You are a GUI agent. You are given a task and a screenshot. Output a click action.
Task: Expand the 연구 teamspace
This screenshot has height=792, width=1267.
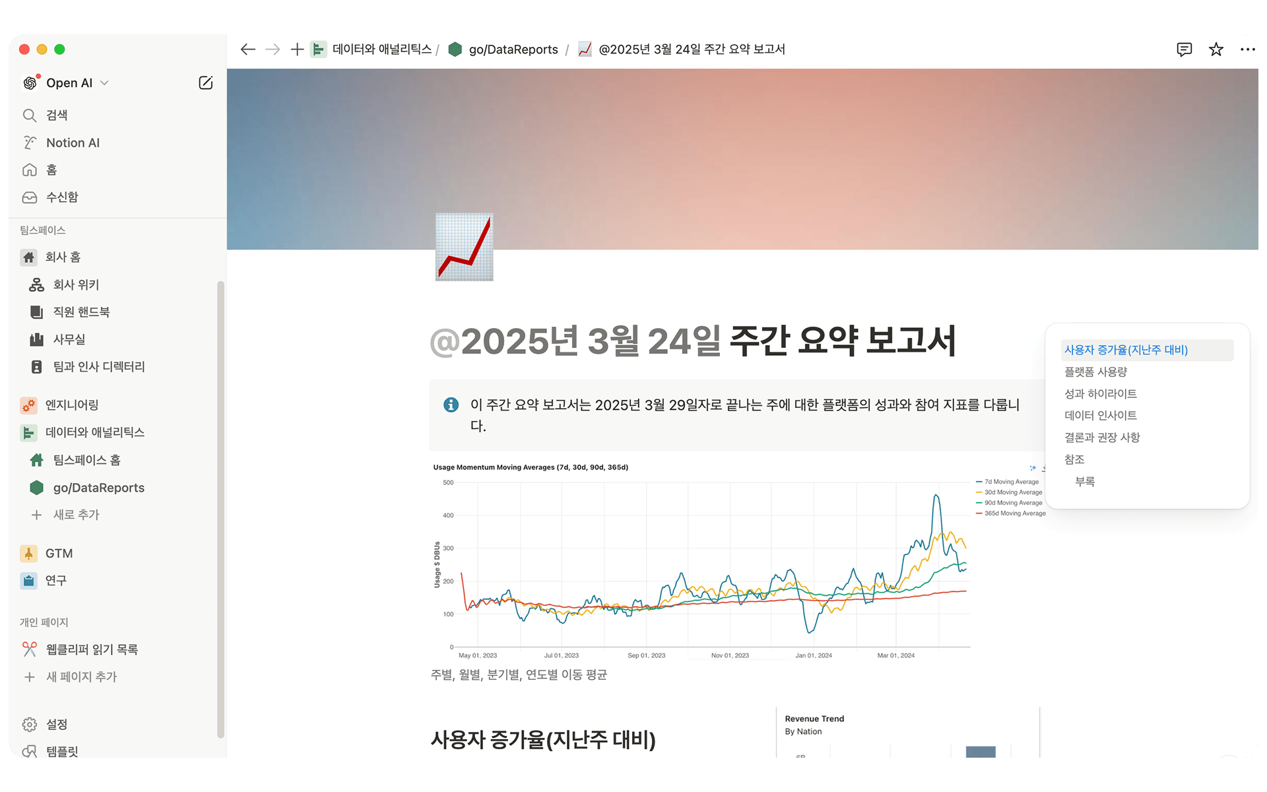point(55,580)
